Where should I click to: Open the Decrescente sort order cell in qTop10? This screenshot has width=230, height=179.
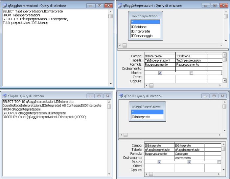point(189,158)
